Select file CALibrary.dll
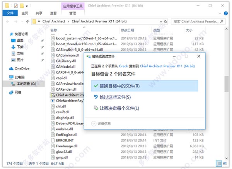 coord(66,61)
